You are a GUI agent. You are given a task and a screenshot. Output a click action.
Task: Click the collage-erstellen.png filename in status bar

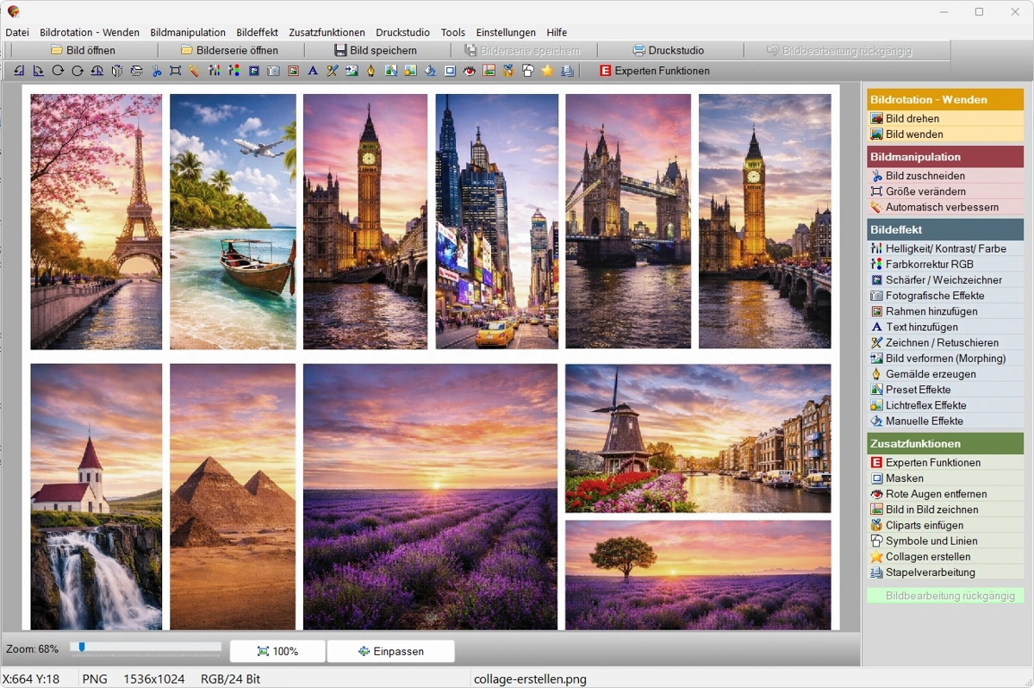[529, 678]
